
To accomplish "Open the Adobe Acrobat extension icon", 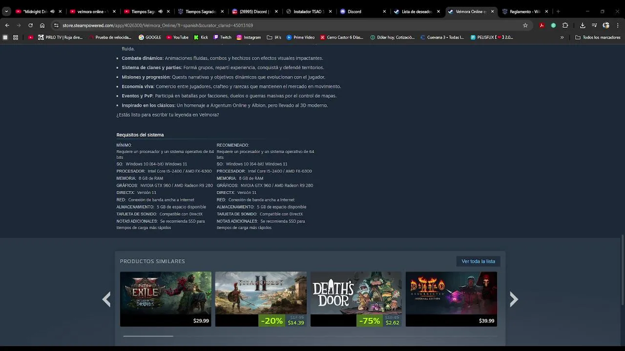I will pyautogui.click(x=542, y=25).
